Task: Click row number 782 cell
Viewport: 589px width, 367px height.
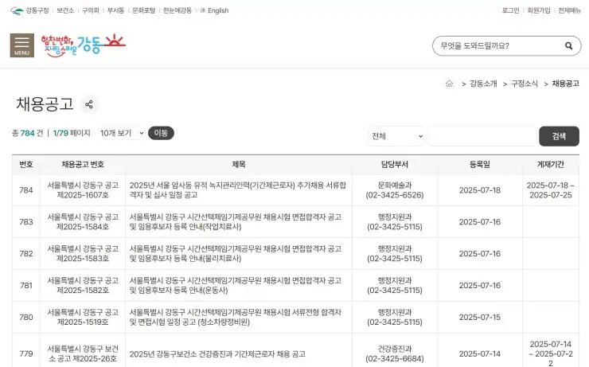Action: [x=26, y=254]
